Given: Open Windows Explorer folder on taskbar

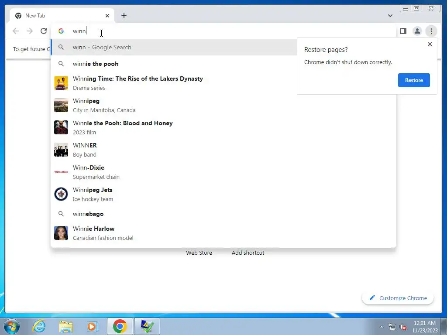Looking at the screenshot, I should [66, 326].
